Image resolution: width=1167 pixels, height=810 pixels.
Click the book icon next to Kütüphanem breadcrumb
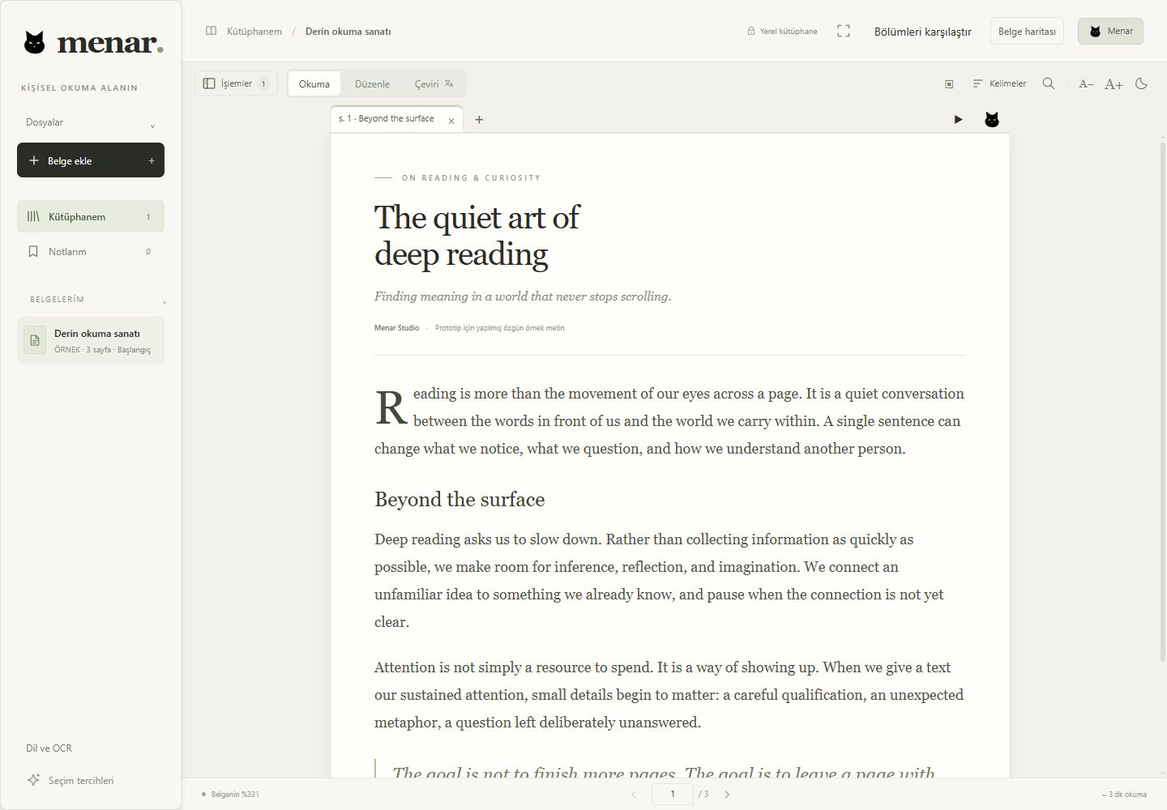coord(211,32)
